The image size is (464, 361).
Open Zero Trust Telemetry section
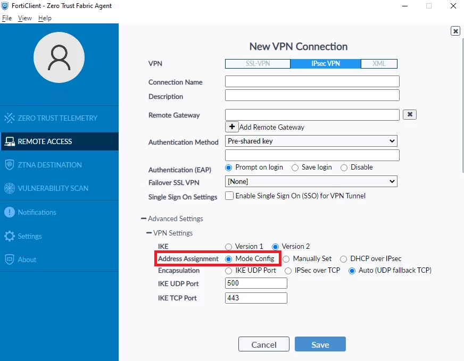coord(59,118)
